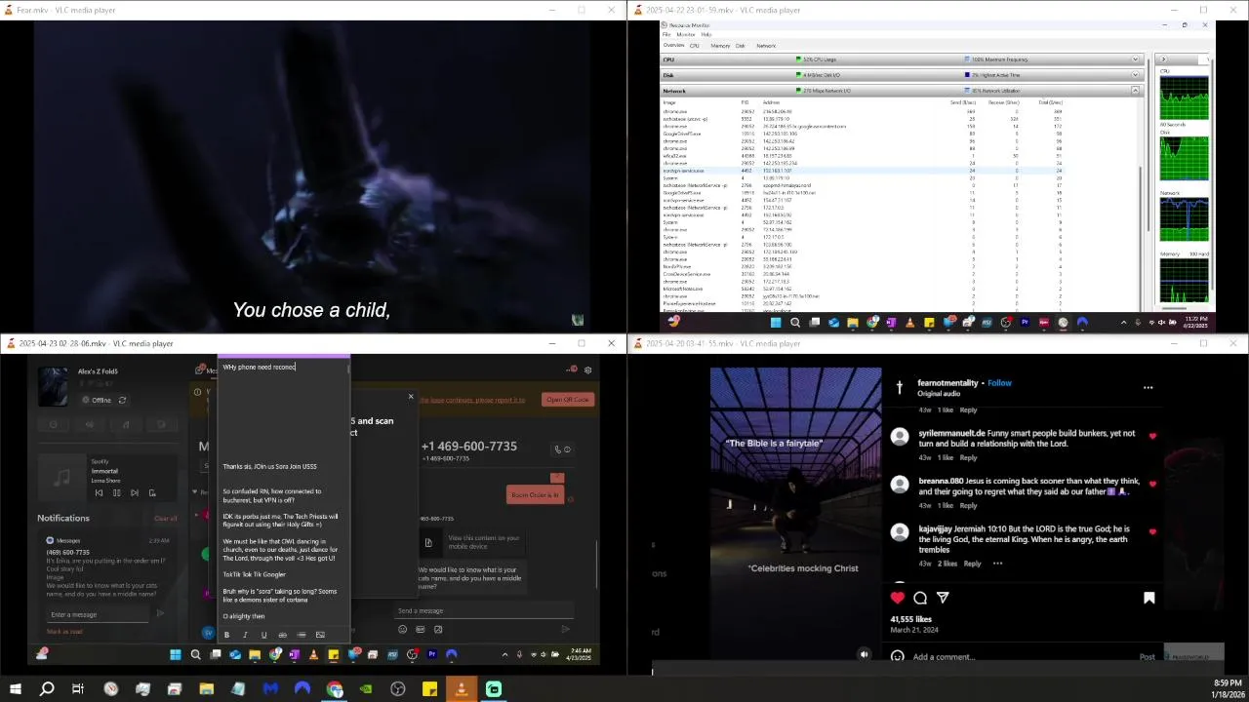
Task: Skip to next Spotify track in Phone Link
Action: coord(135,492)
